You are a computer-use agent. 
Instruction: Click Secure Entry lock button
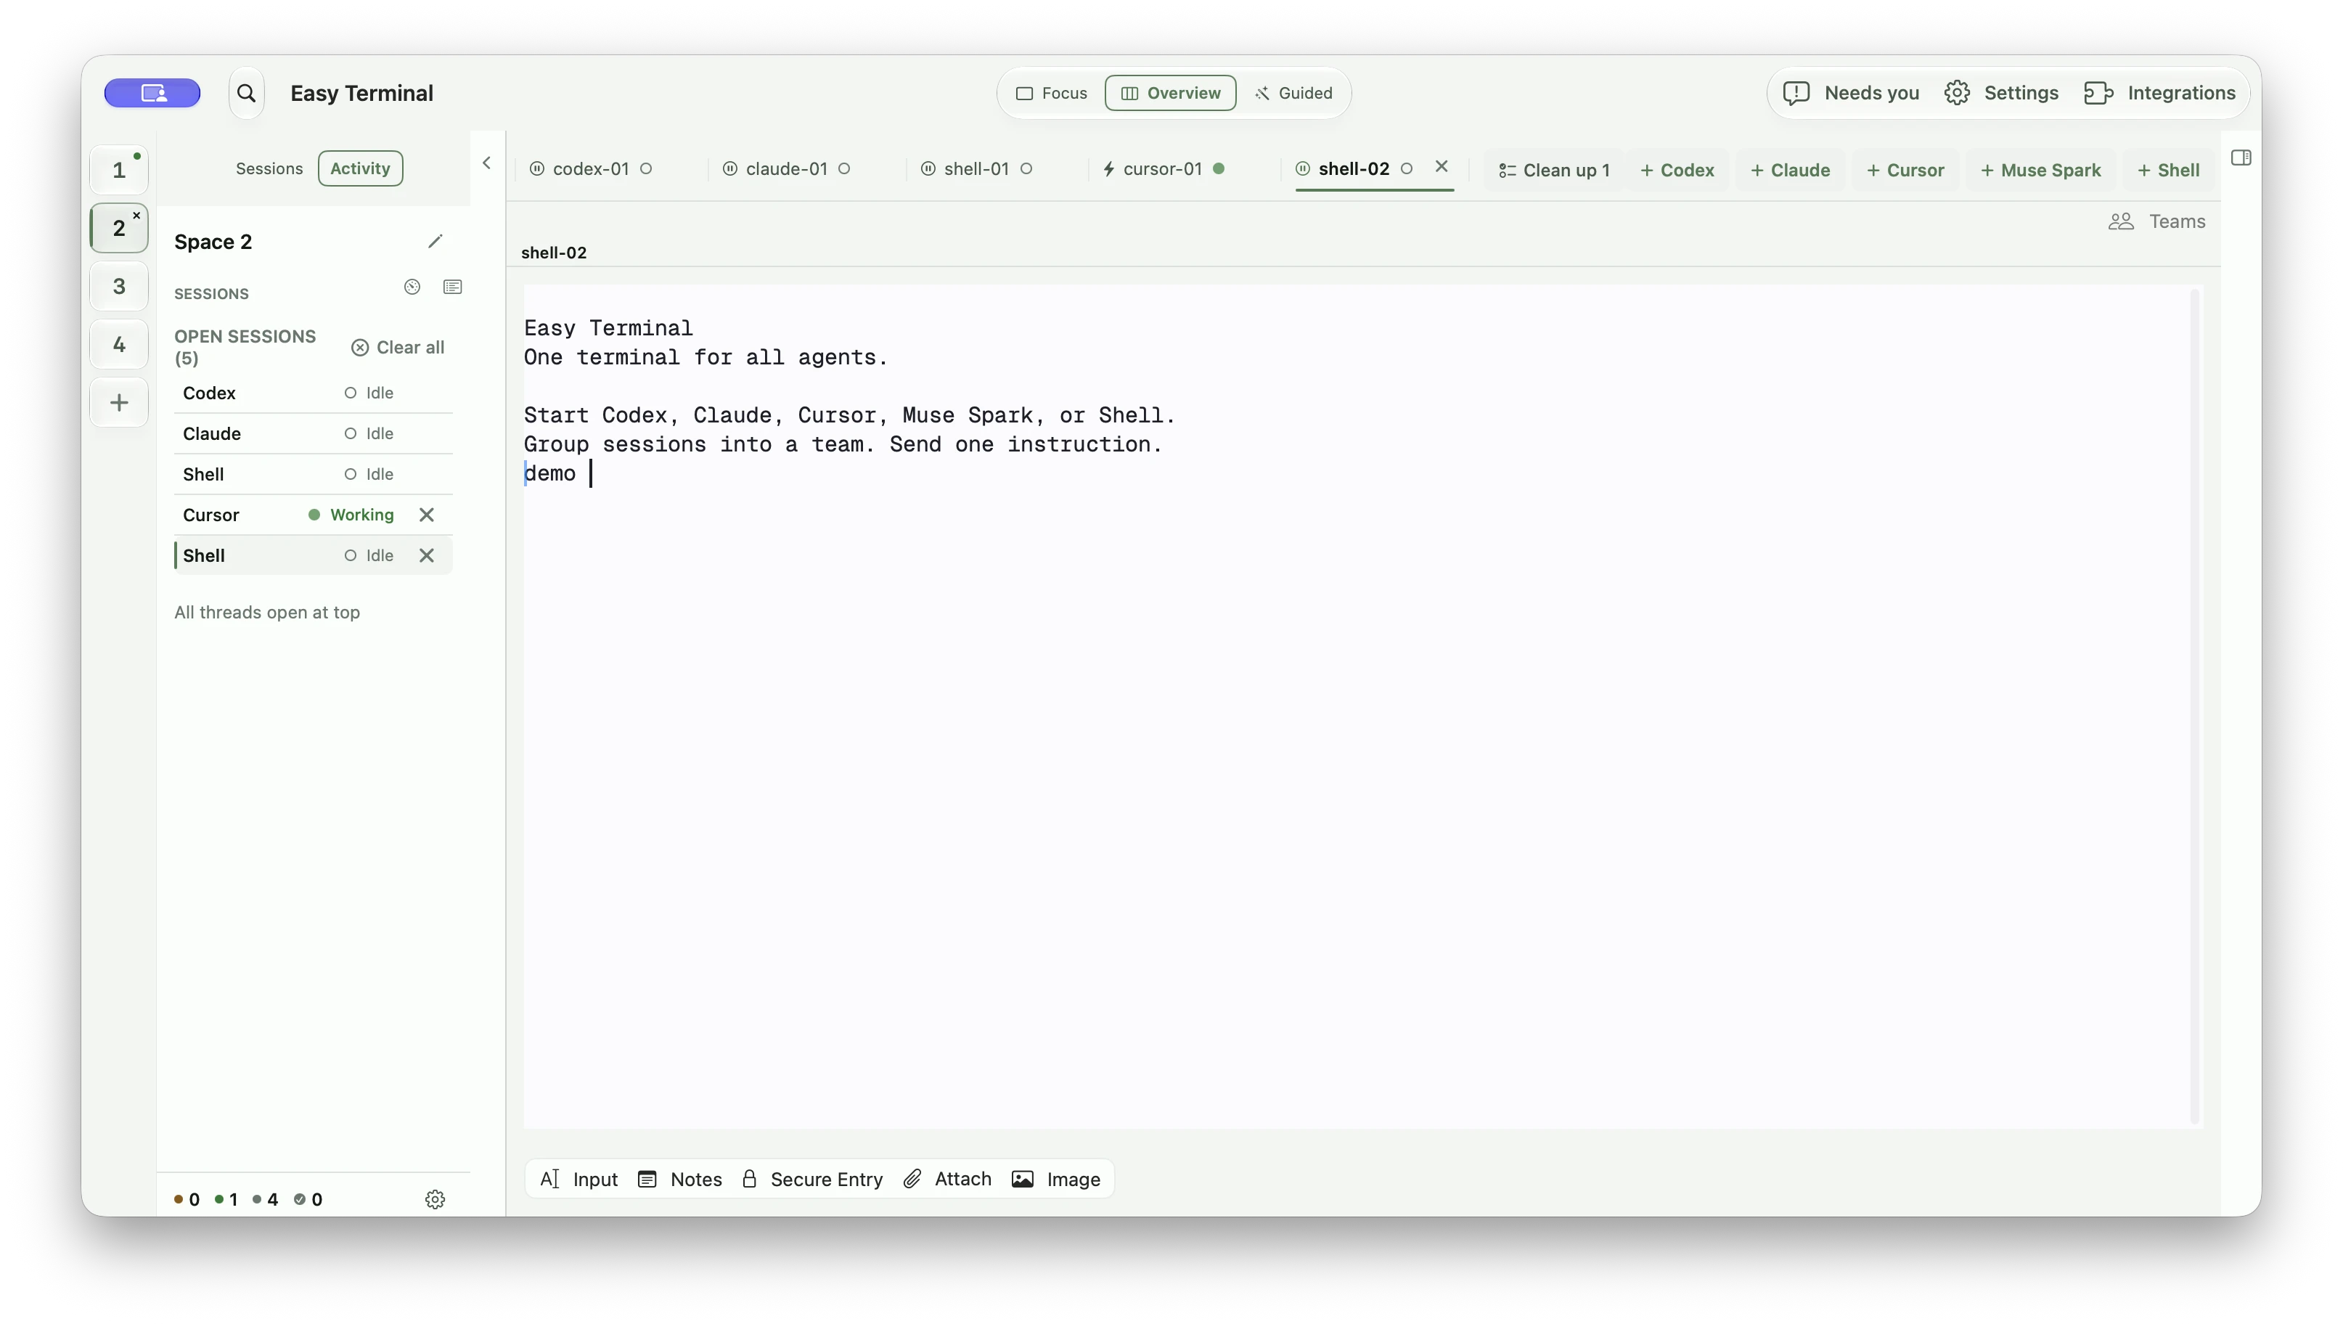coord(812,1179)
